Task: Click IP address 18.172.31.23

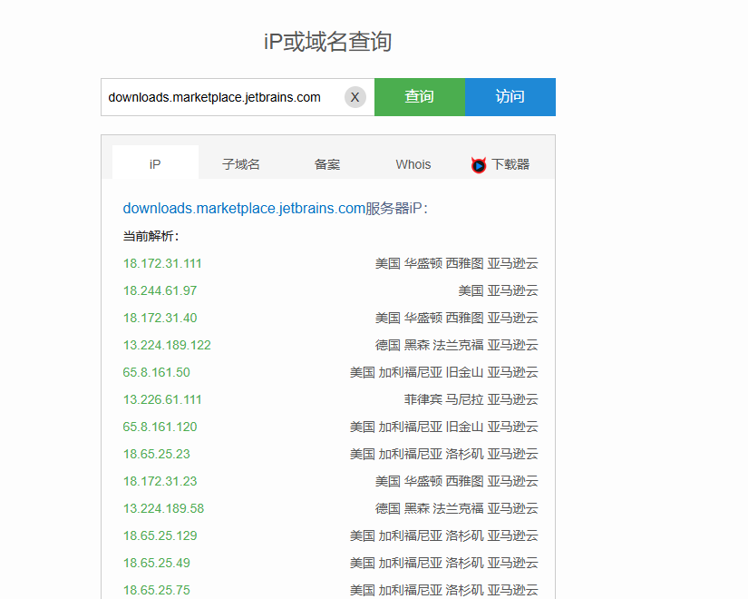Action: (160, 482)
